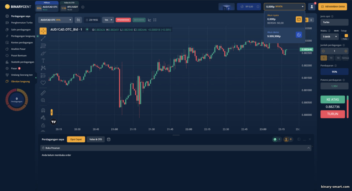Open the chart patterns tool

pyautogui.click(x=43, y=68)
